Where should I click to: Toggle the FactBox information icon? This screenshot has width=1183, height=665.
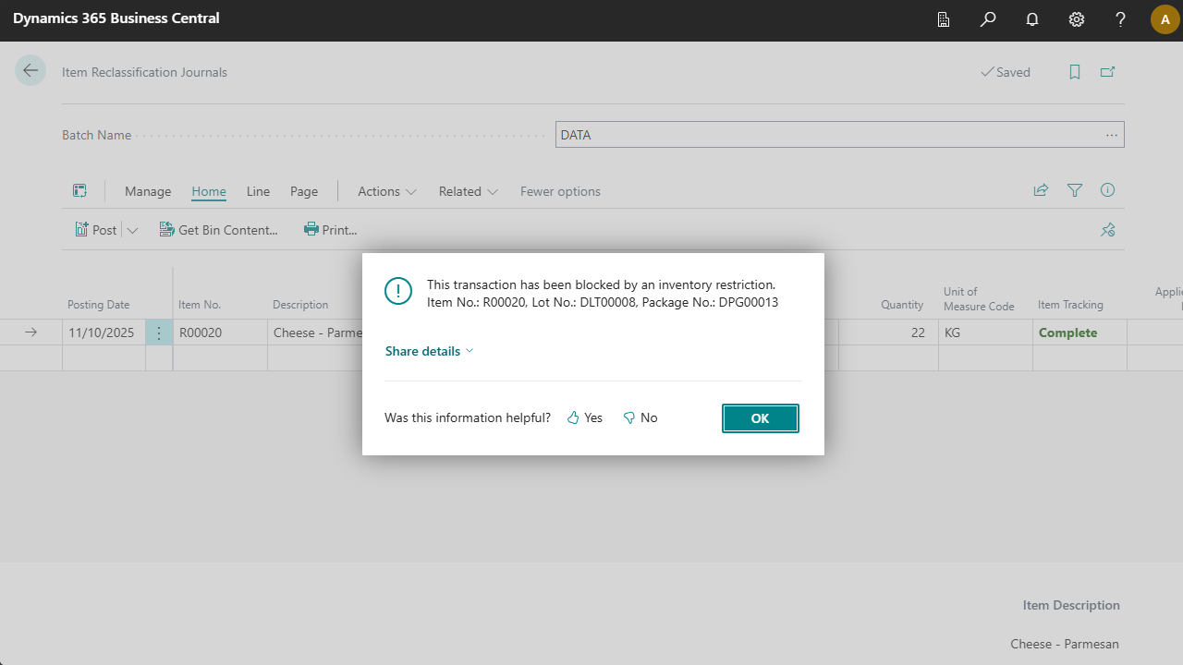[1107, 190]
